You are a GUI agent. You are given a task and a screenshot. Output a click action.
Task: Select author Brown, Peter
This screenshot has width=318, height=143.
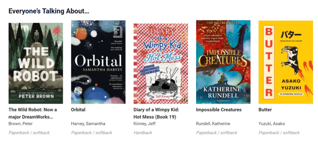20,124
